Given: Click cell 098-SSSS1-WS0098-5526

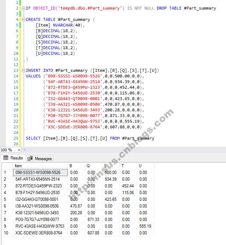Looking at the screenshot, I should (40, 173).
